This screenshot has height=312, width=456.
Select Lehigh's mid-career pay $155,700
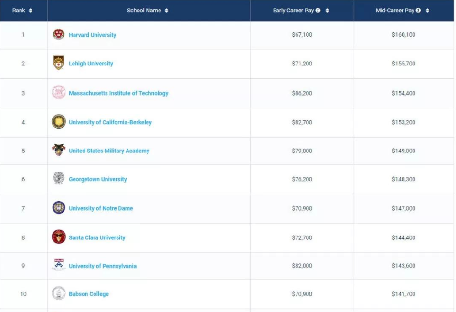click(x=403, y=64)
